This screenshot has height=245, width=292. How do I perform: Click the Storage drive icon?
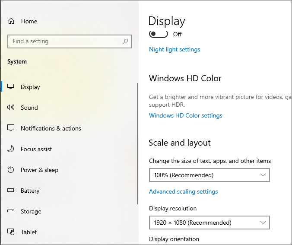coord(11,211)
